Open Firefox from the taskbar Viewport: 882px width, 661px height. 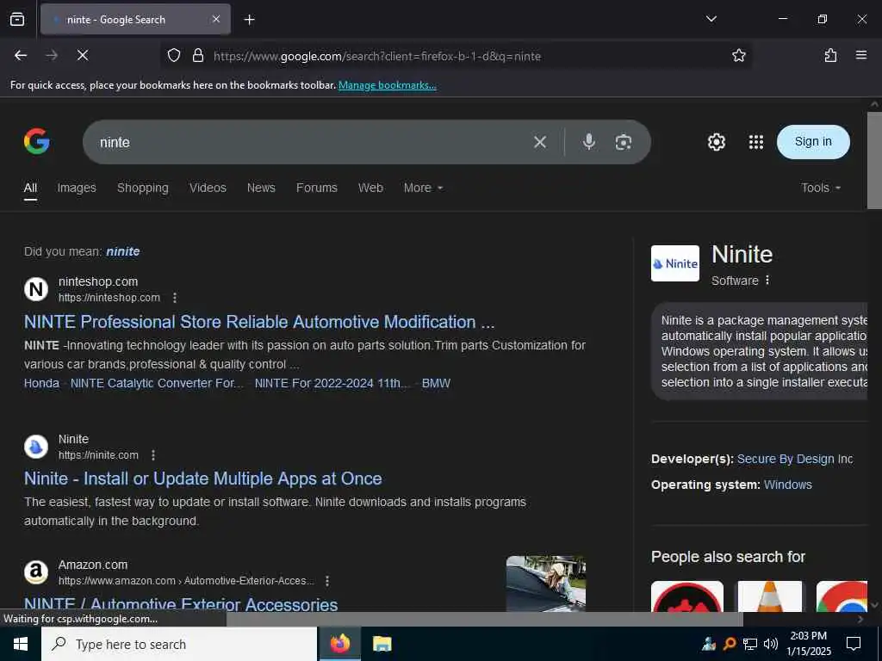pyautogui.click(x=339, y=644)
